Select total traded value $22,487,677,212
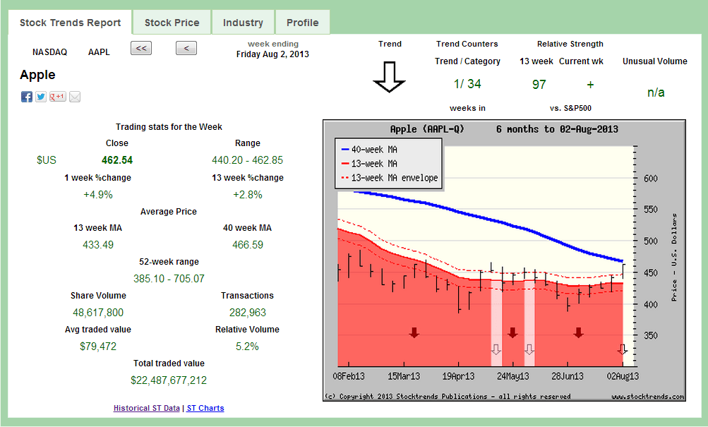Viewport: 708px width, 427px height. click(x=169, y=380)
